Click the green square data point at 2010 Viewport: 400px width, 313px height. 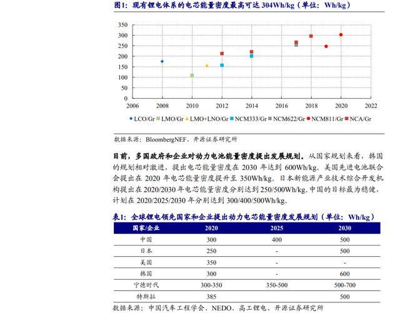point(192,76)
